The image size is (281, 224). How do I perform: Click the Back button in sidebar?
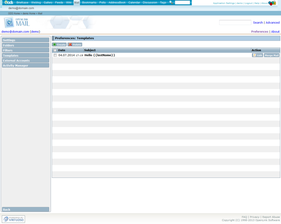[x=25, y=209]
